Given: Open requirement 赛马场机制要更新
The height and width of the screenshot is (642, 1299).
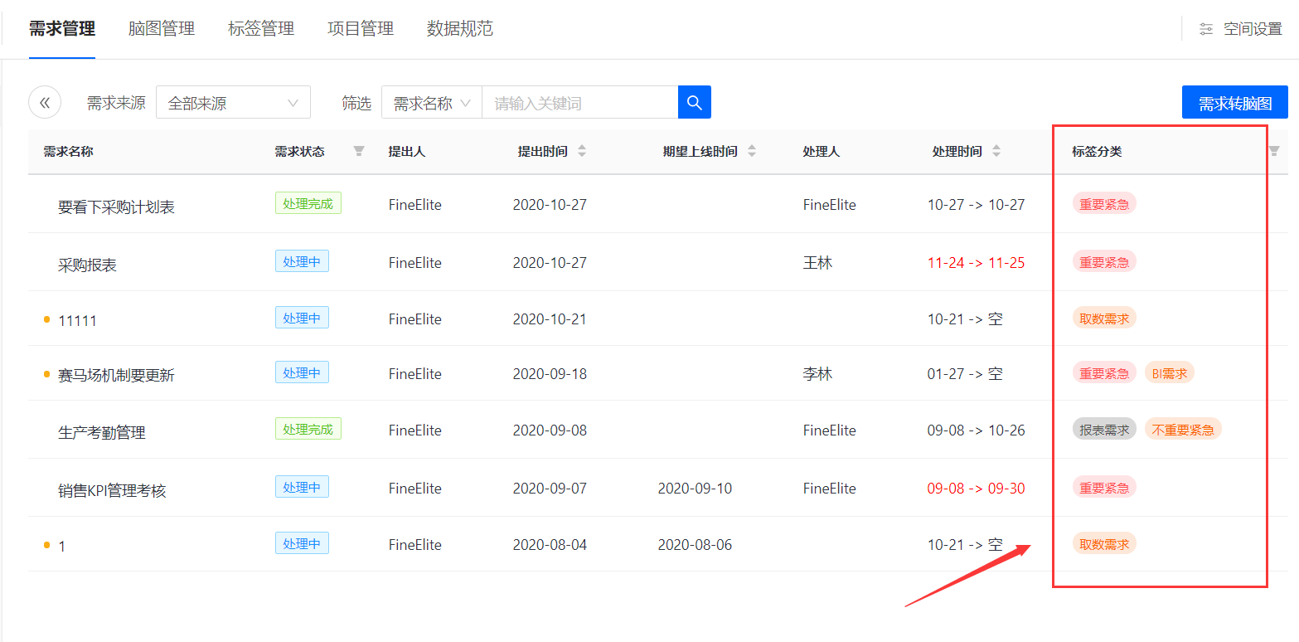Looking at the screenshot, I should [x=116, y=376].
